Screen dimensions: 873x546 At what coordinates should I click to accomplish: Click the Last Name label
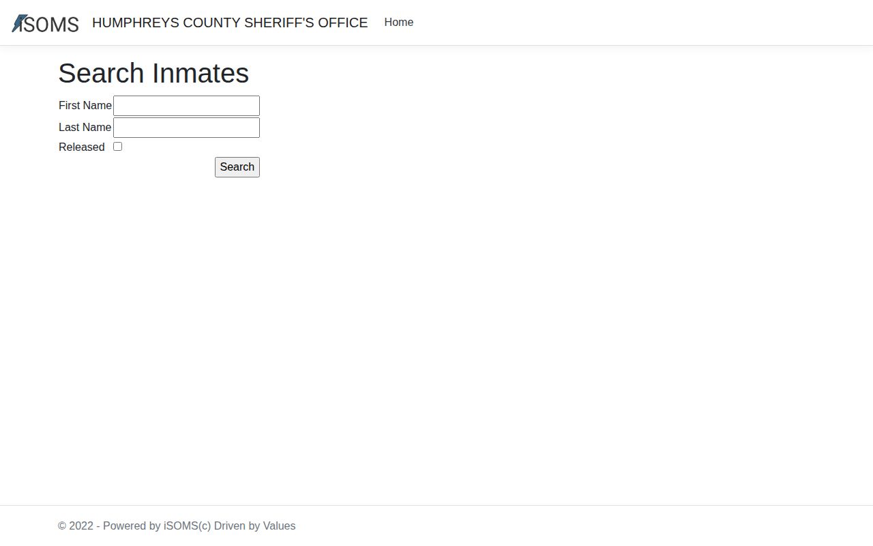85,128
